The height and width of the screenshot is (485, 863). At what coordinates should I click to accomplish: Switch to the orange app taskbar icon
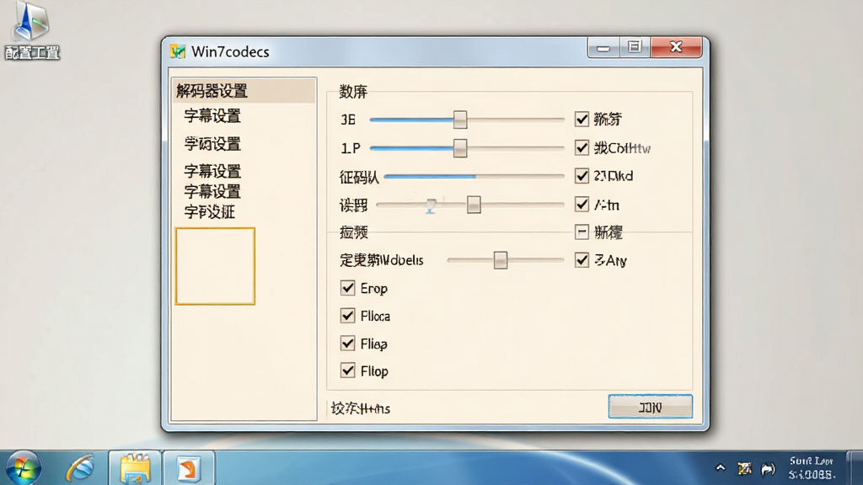pos(188,468)
